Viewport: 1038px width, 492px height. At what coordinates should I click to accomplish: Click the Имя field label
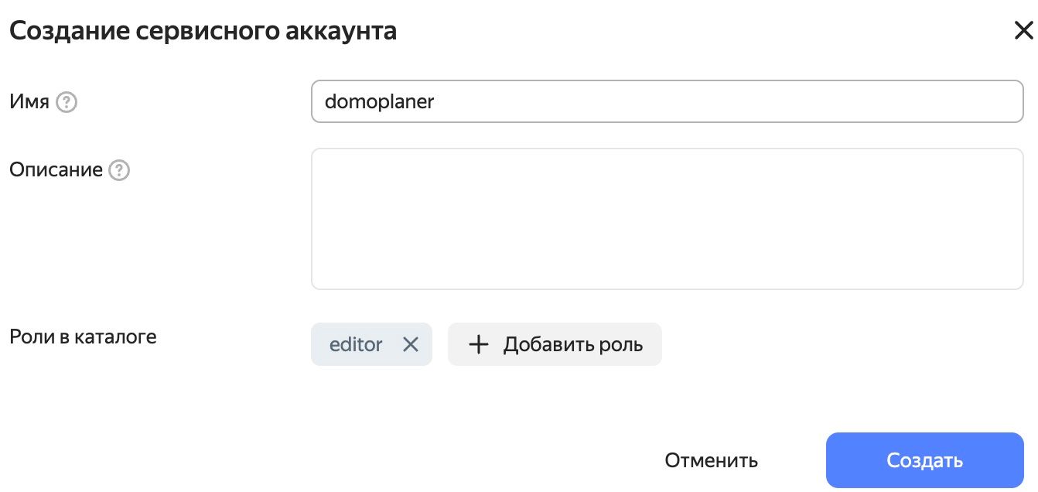[x=29, y=102]
